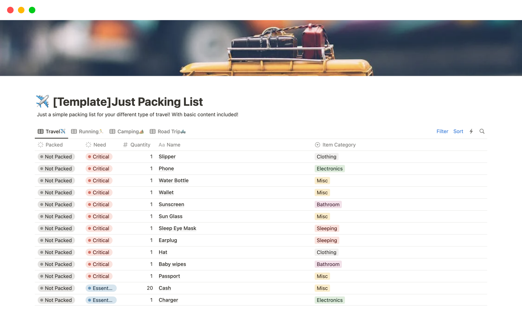This screenshot has width=522, height=326.
Task: Open automations via the lightning bolt icon
Action: pos(471,131)
